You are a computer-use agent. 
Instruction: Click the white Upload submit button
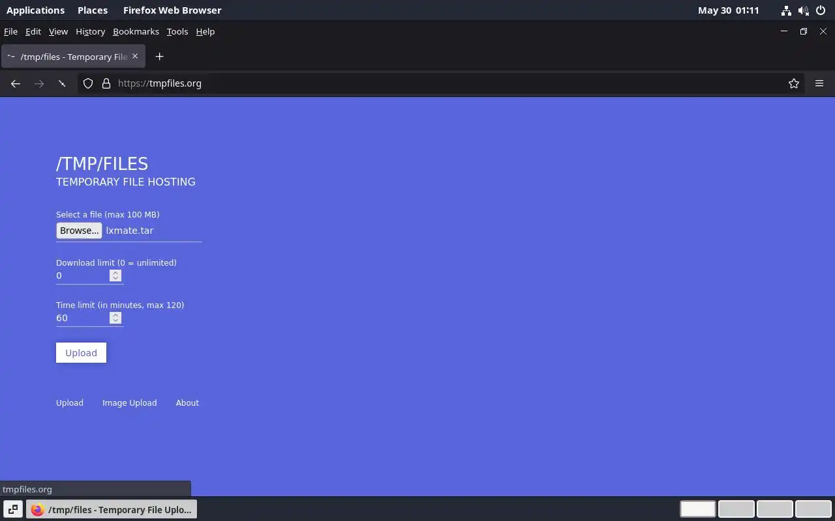click(81, 353)
